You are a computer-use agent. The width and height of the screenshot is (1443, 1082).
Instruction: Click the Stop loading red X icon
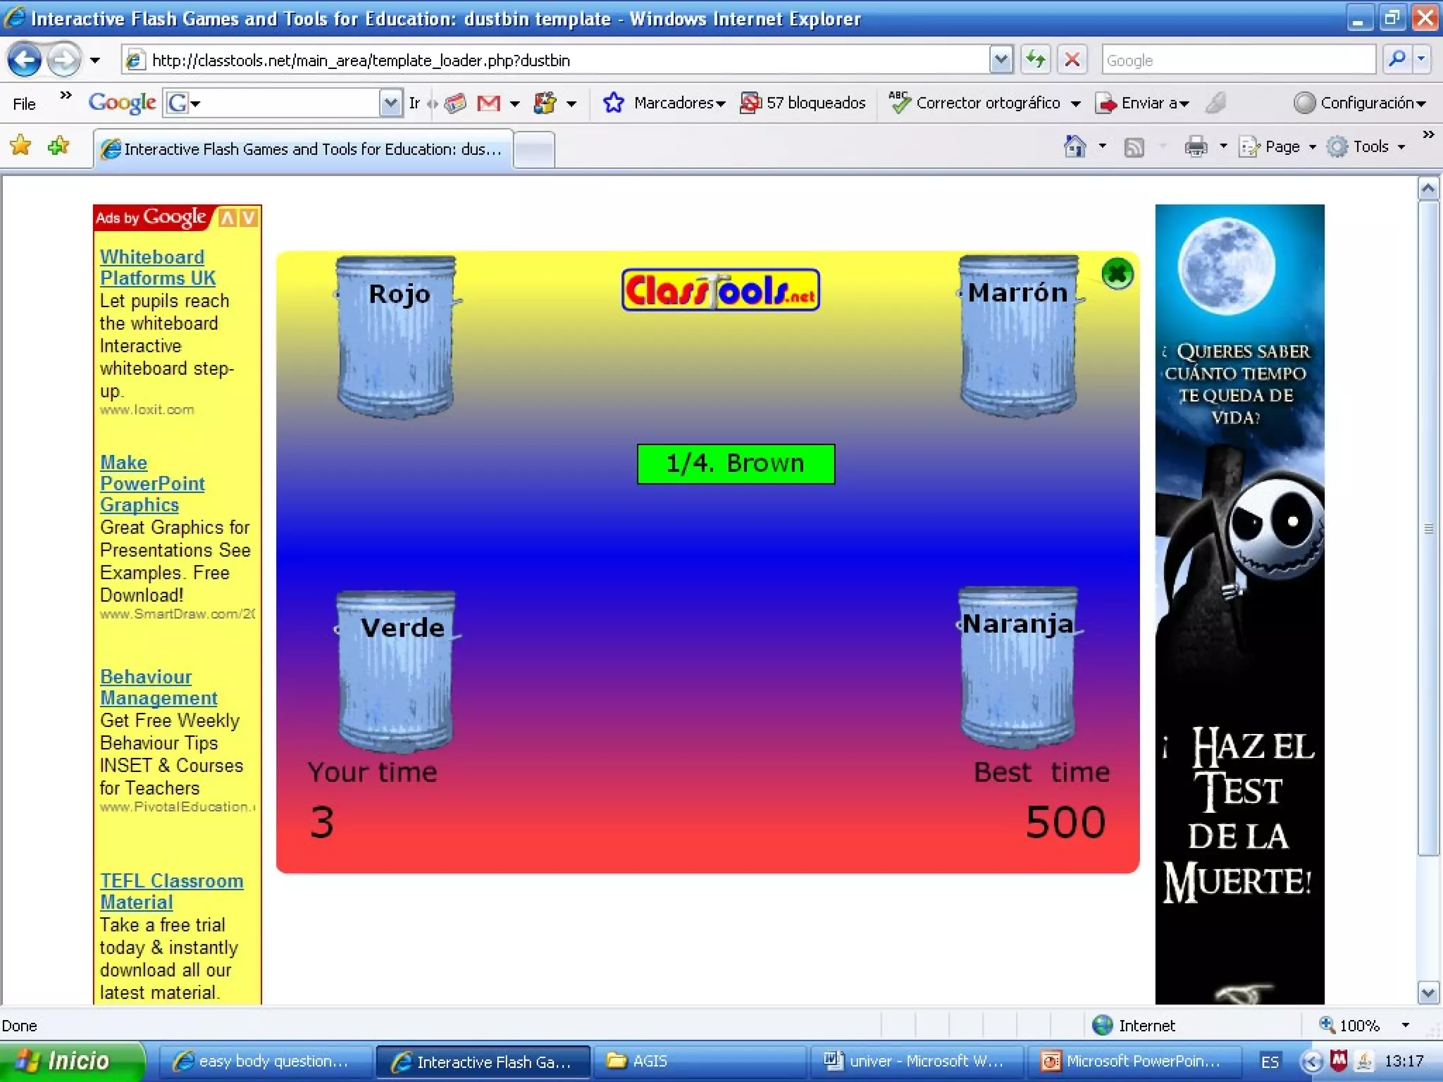1072,60
